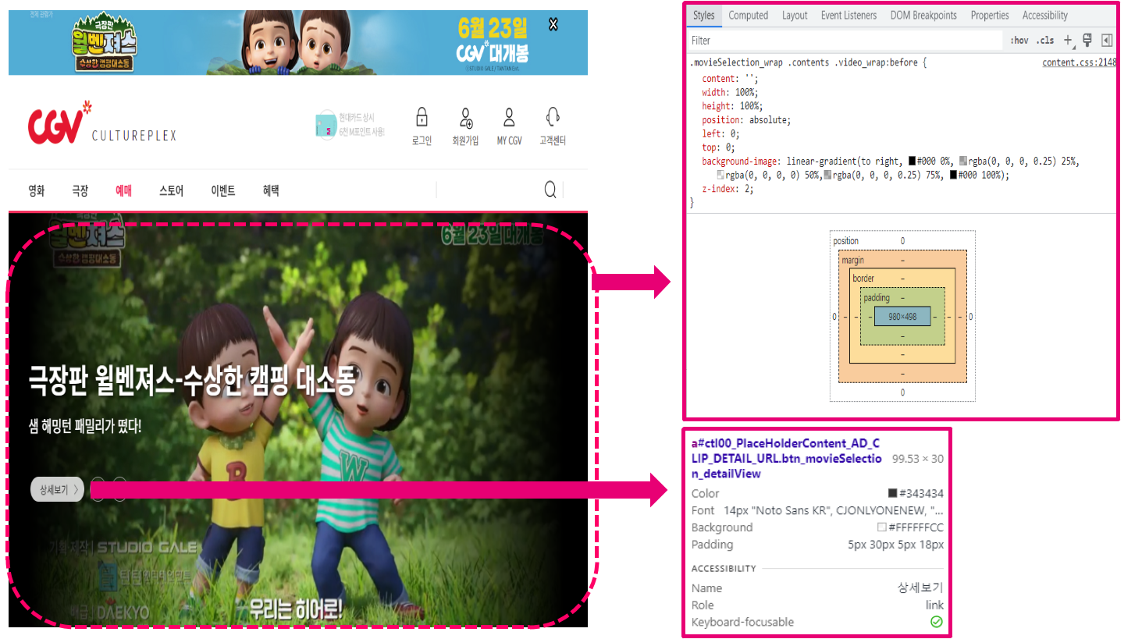This screenshot has height=639, width=1142.
Task: Click the #343434 color value in tooltip
Action: pos(921,494)
